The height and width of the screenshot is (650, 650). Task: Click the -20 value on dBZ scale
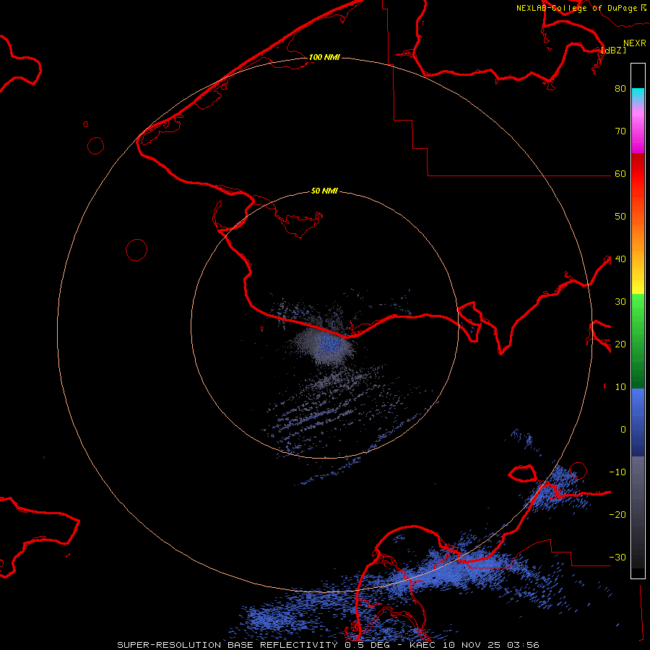tap(617, 515)
